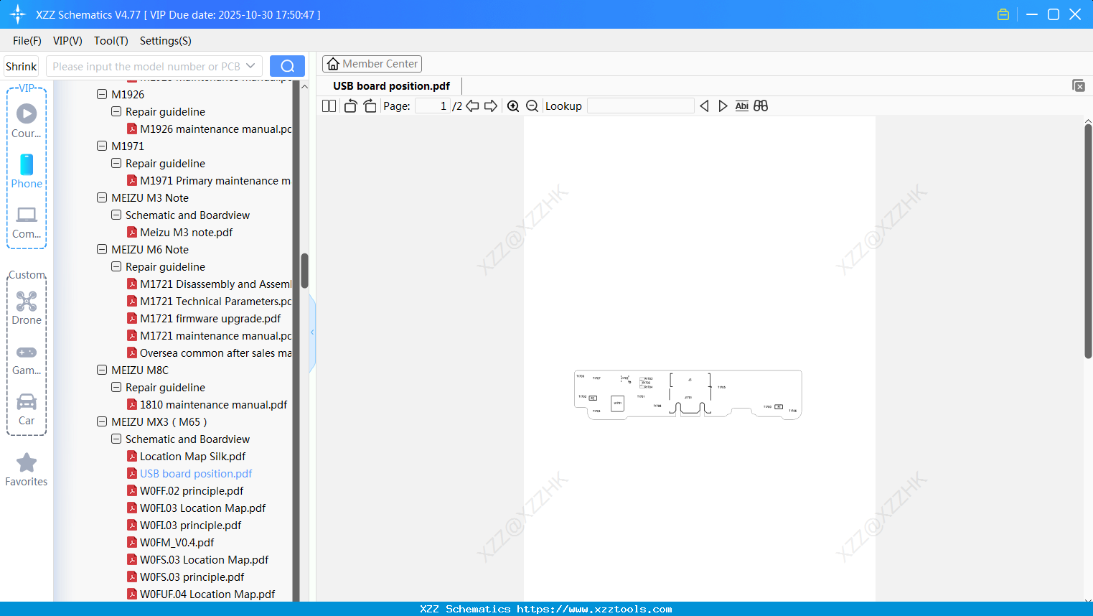
Task: Open M1721 firmware upgrade.pdf
Action: pos(204,319)
